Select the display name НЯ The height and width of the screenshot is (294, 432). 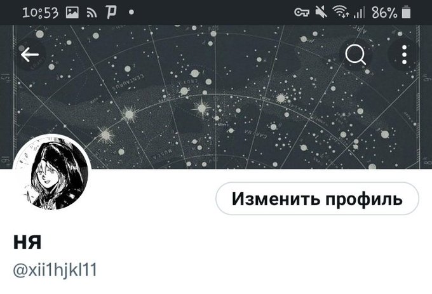tap(27, 242)
